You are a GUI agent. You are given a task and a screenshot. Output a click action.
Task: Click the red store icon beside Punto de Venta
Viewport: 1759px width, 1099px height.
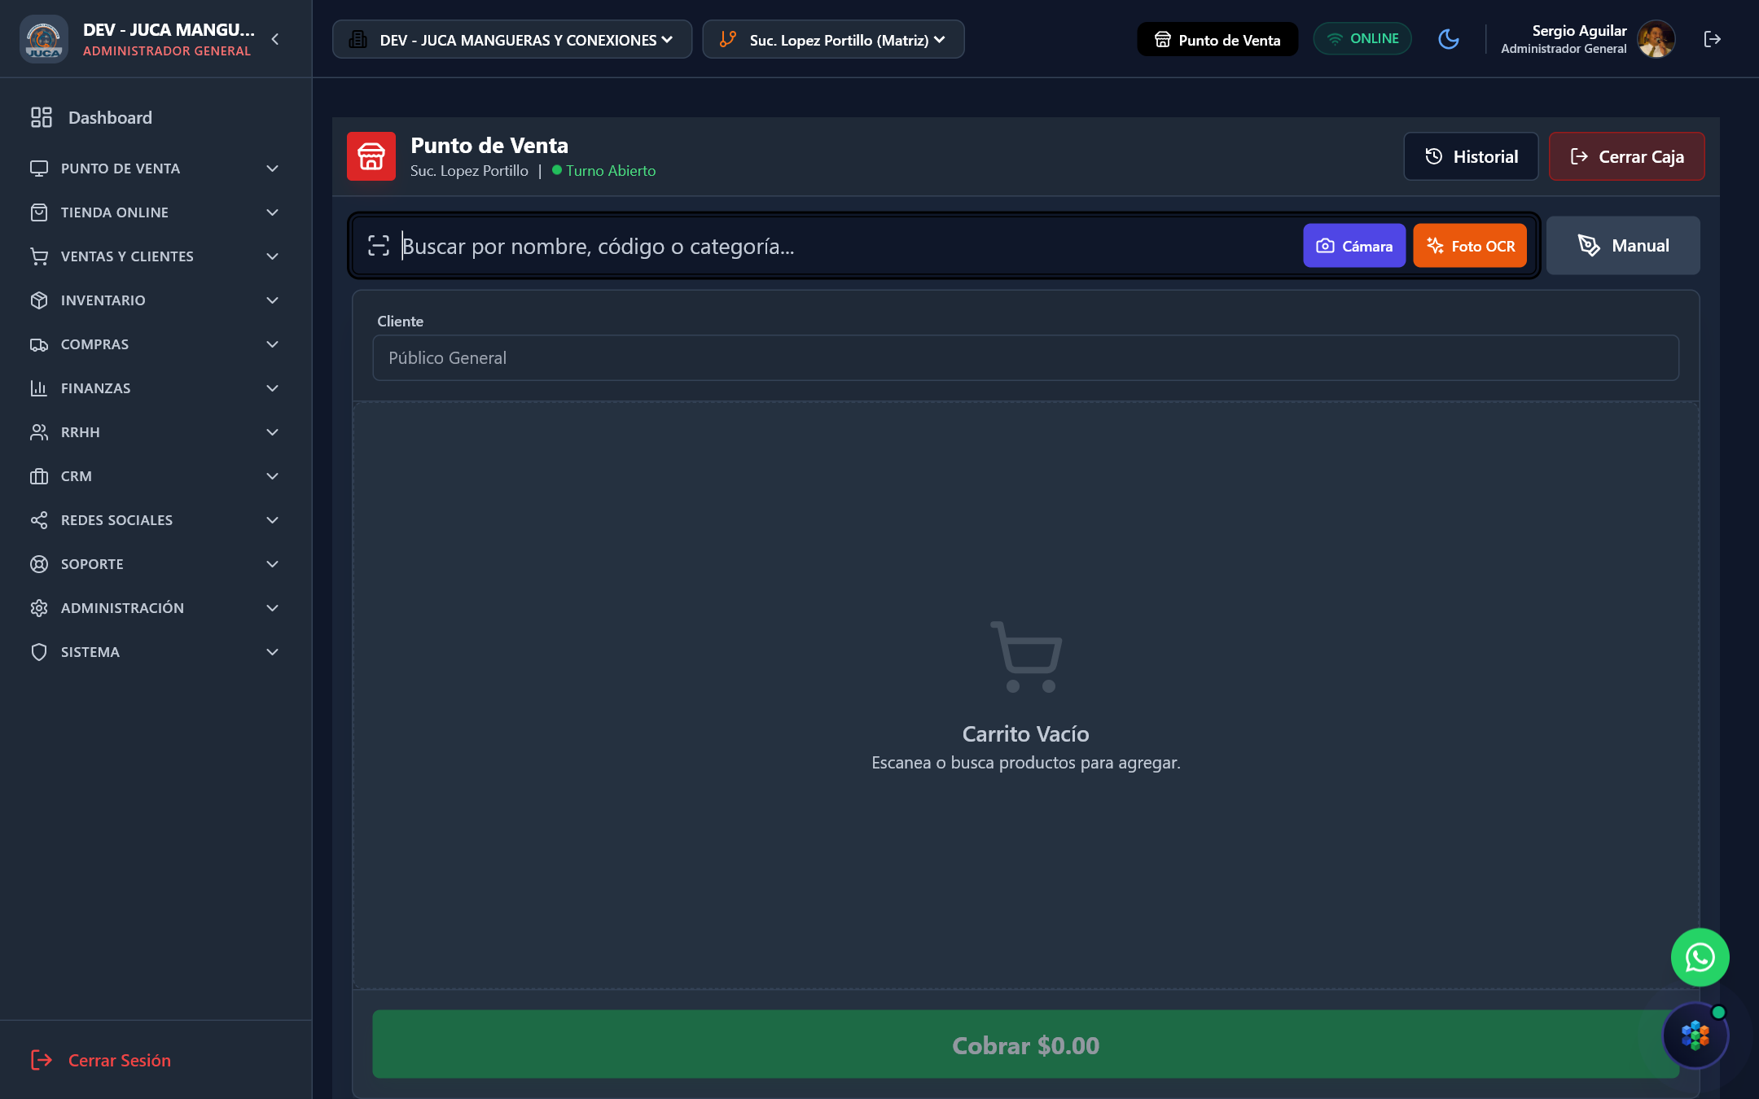pyautogui.click(x=371, y=156)
